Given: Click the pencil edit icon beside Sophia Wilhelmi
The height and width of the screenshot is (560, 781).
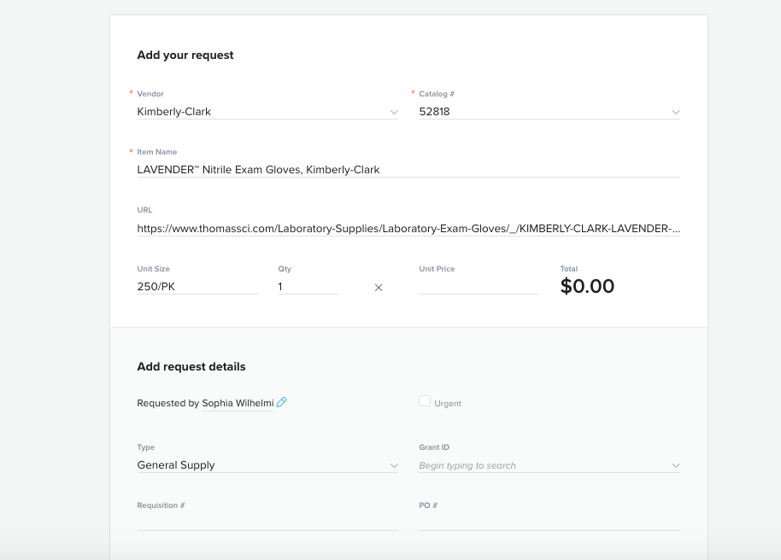Looking at the screenshot, I should click(281, 402).
